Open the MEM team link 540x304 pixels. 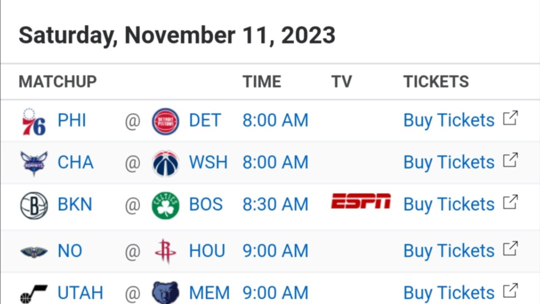209,293
